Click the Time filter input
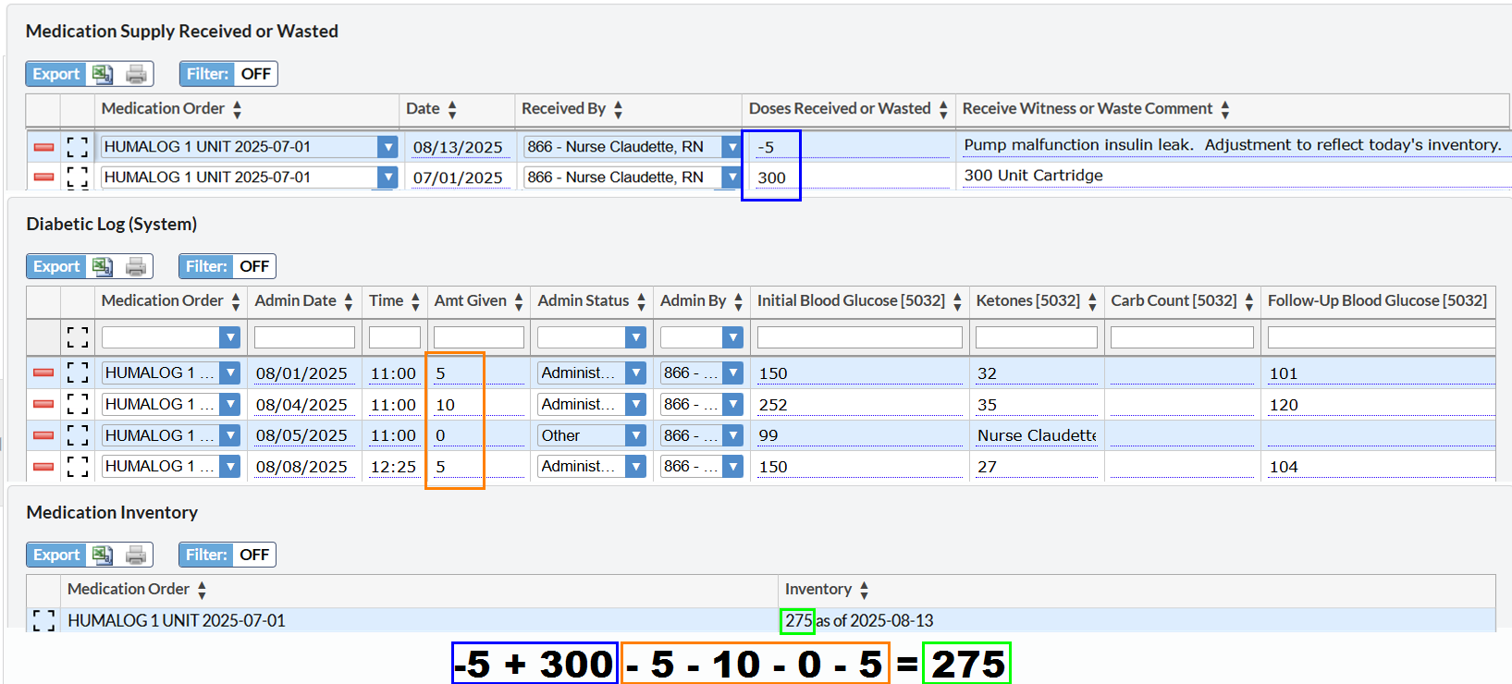Screen dimensions: 1512x684 395,337
